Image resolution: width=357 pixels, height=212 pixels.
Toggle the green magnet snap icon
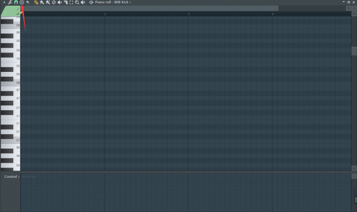click(x=16, y=2)
